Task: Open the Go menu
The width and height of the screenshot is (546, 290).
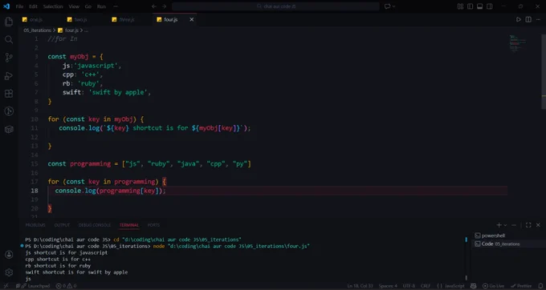Action: 88,6
